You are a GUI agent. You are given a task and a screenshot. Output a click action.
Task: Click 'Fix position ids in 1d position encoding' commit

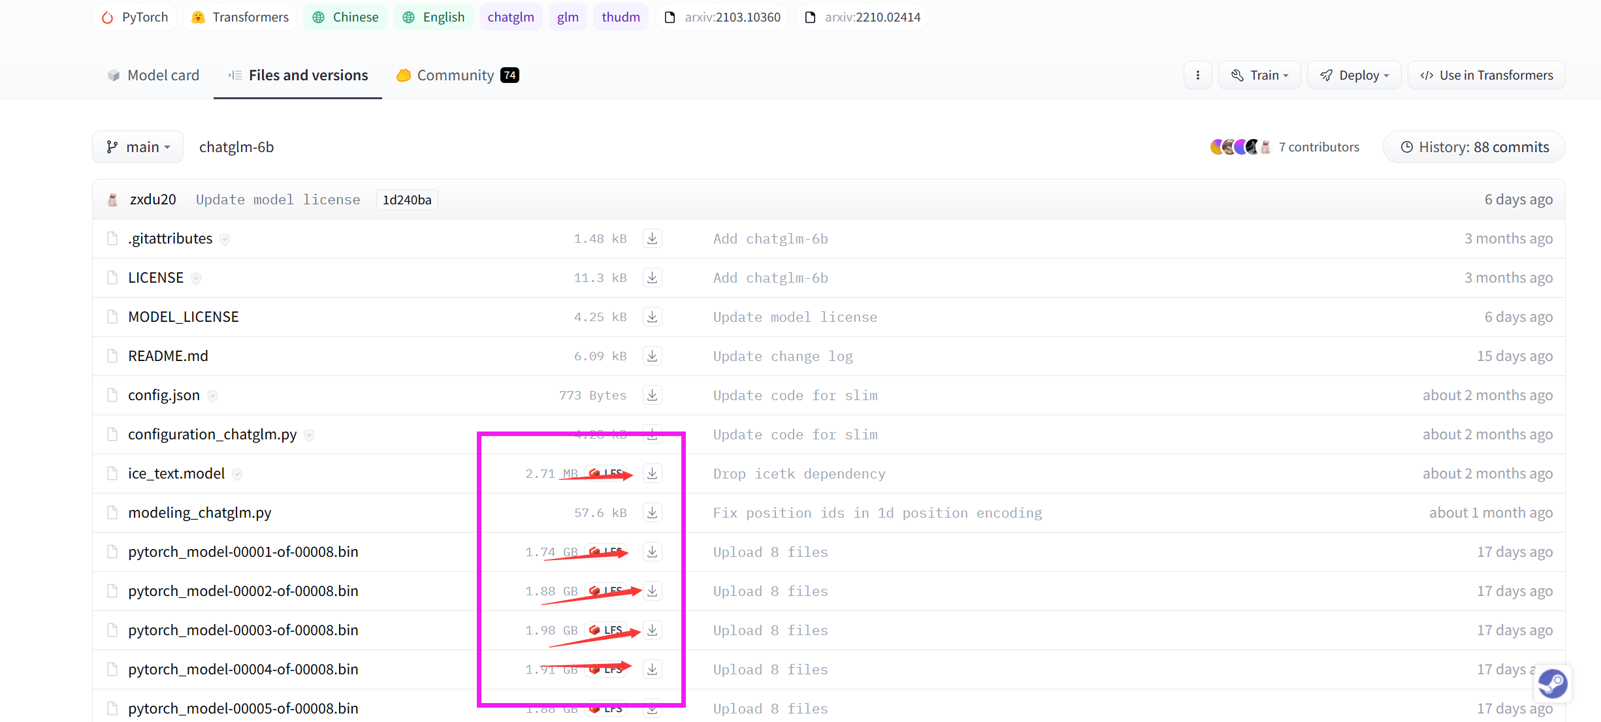point(877,513)
